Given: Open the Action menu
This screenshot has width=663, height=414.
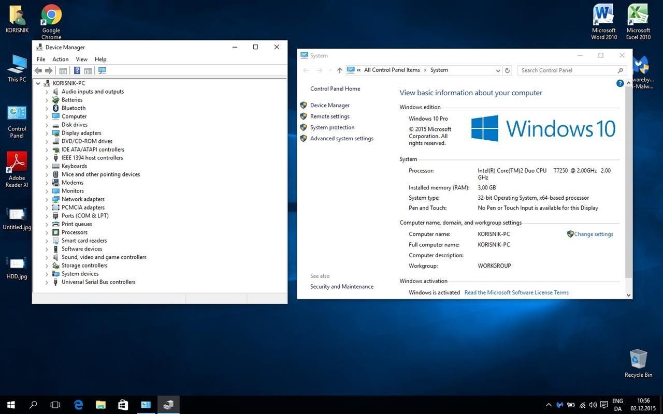Looking at the screenshot, I should tap(60, 60).
